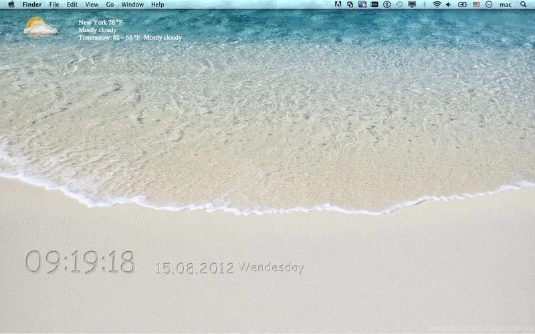Click the 'Wendesday' day label
This screenshot has width=535, height=334.
click(x=272, y=267)
